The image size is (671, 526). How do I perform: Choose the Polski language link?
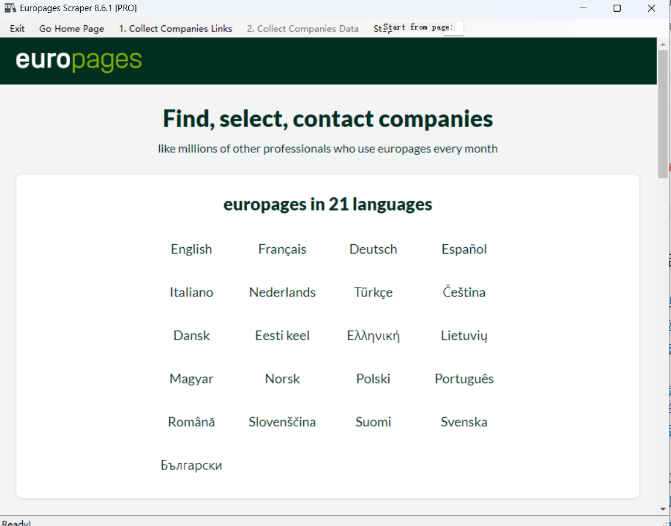point(373,378)
